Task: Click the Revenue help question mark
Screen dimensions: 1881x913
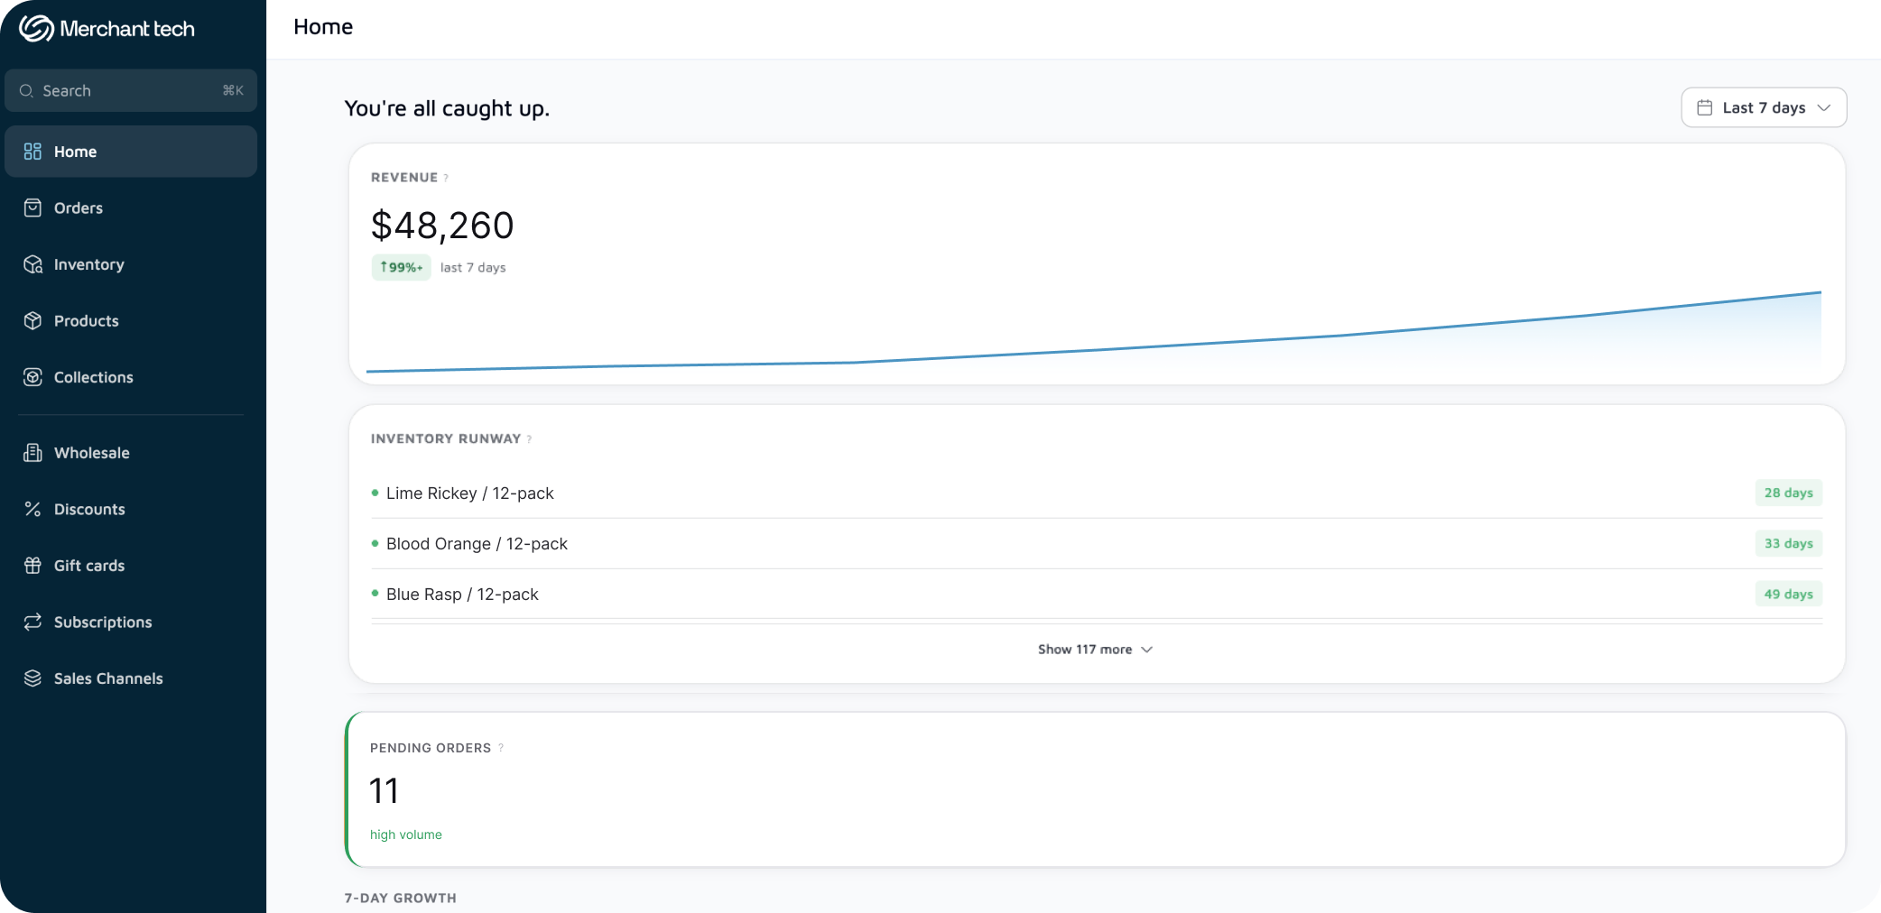Action: click(446, 178)
